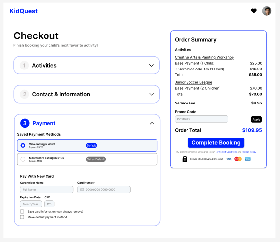Click the KidQuest logo

(x=23, y=11)
